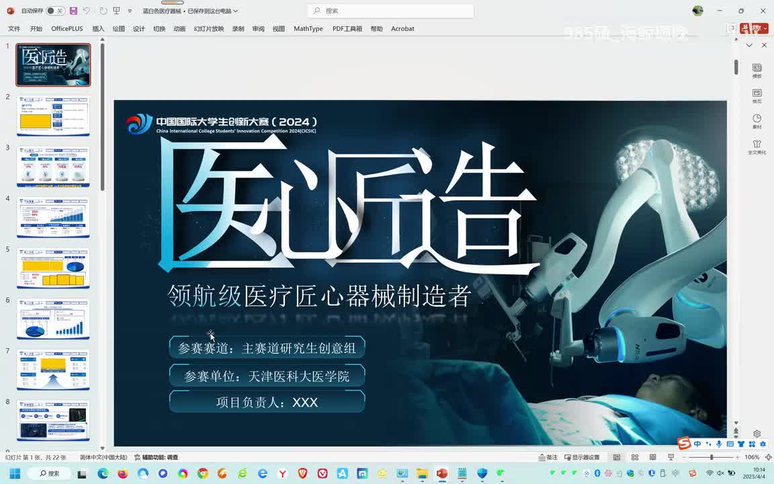Viewport: 774px width, 484px height.
Task: Open the Acrobat tab
Action: [402, 29]
